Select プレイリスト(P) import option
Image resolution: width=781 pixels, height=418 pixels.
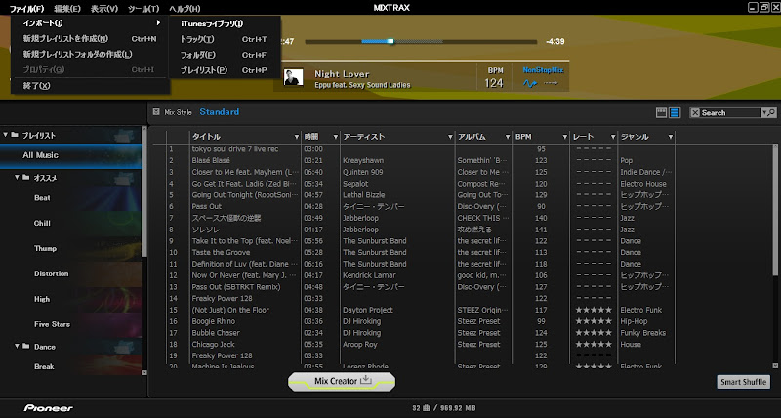pos(225,70)
